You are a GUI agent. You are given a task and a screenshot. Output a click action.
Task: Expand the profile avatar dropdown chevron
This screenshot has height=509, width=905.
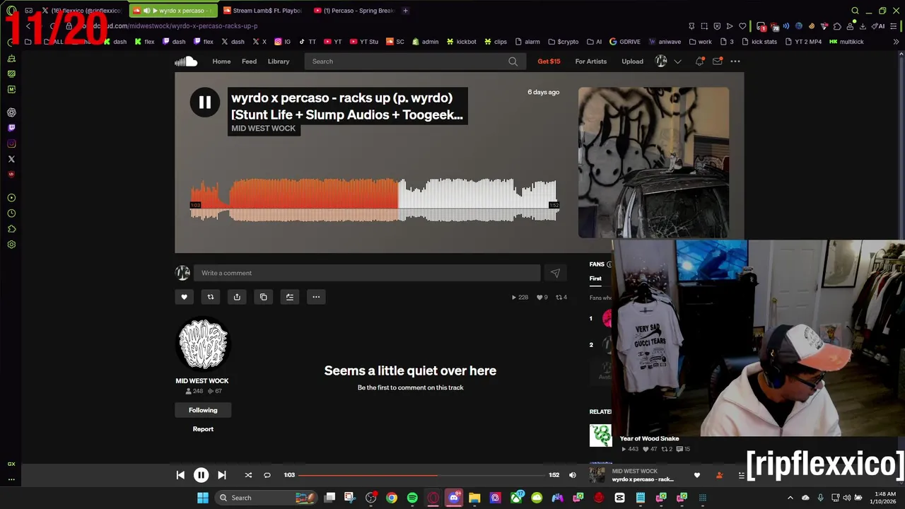677,62
